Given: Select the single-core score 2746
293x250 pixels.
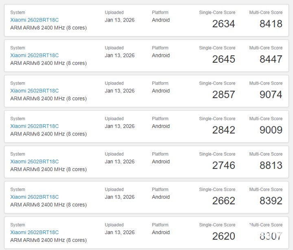Looking at the screenshot, I should click(x=223, y=166).
